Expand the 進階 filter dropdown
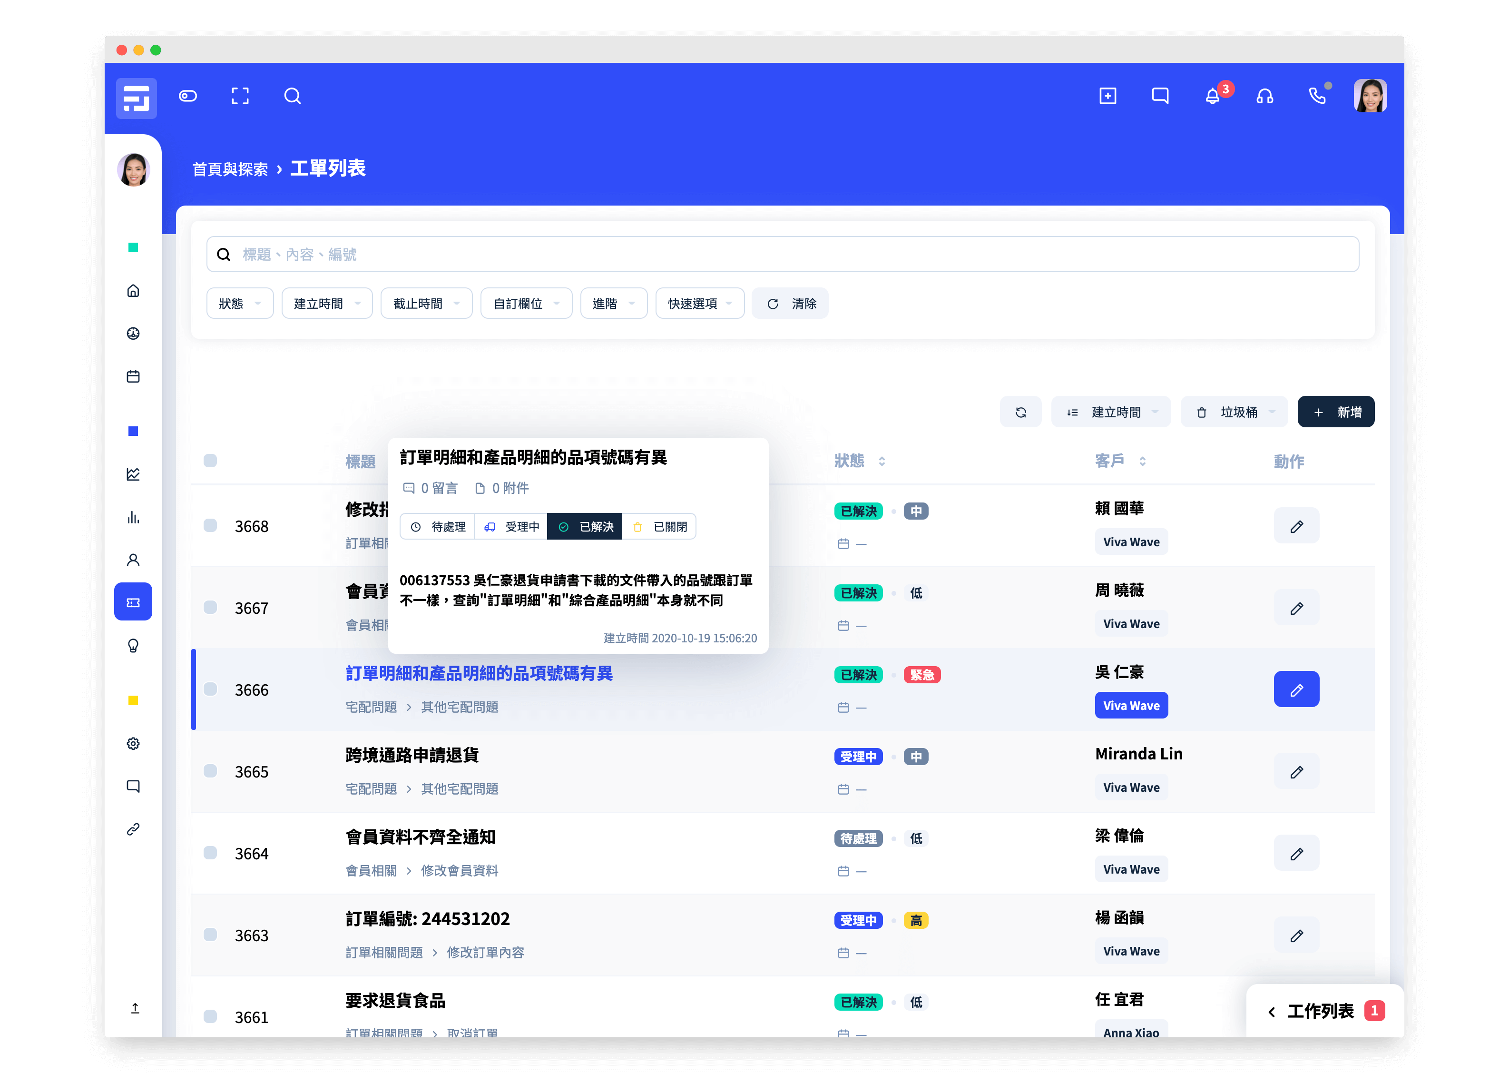This screenshot has width=1509, height=1073. click(x=614, y=303)
